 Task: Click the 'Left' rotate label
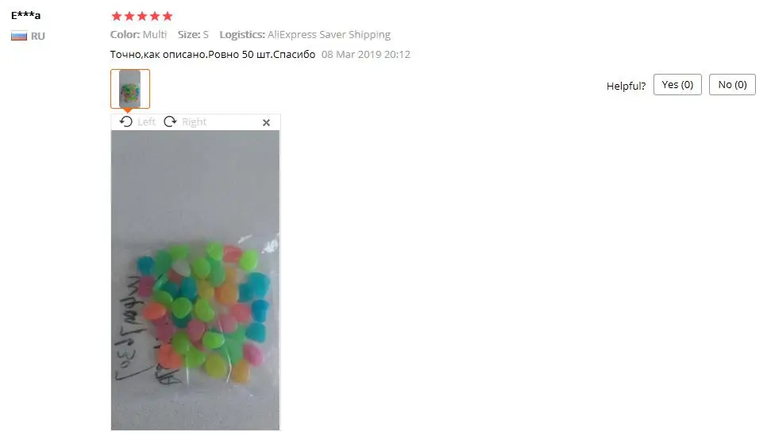[x=147, y=122]
